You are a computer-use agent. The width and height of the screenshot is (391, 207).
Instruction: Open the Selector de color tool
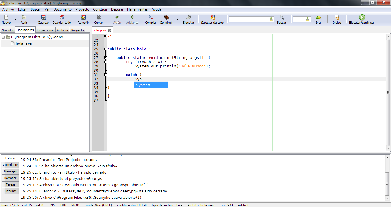213,17
